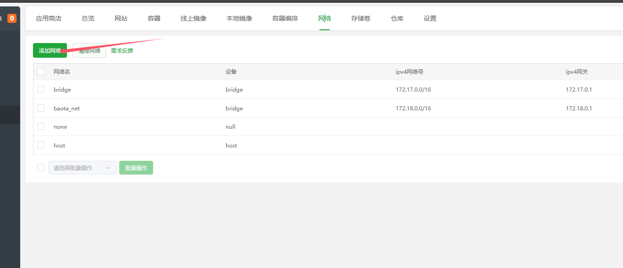Switch to the 总览 tab

(88, 18)
